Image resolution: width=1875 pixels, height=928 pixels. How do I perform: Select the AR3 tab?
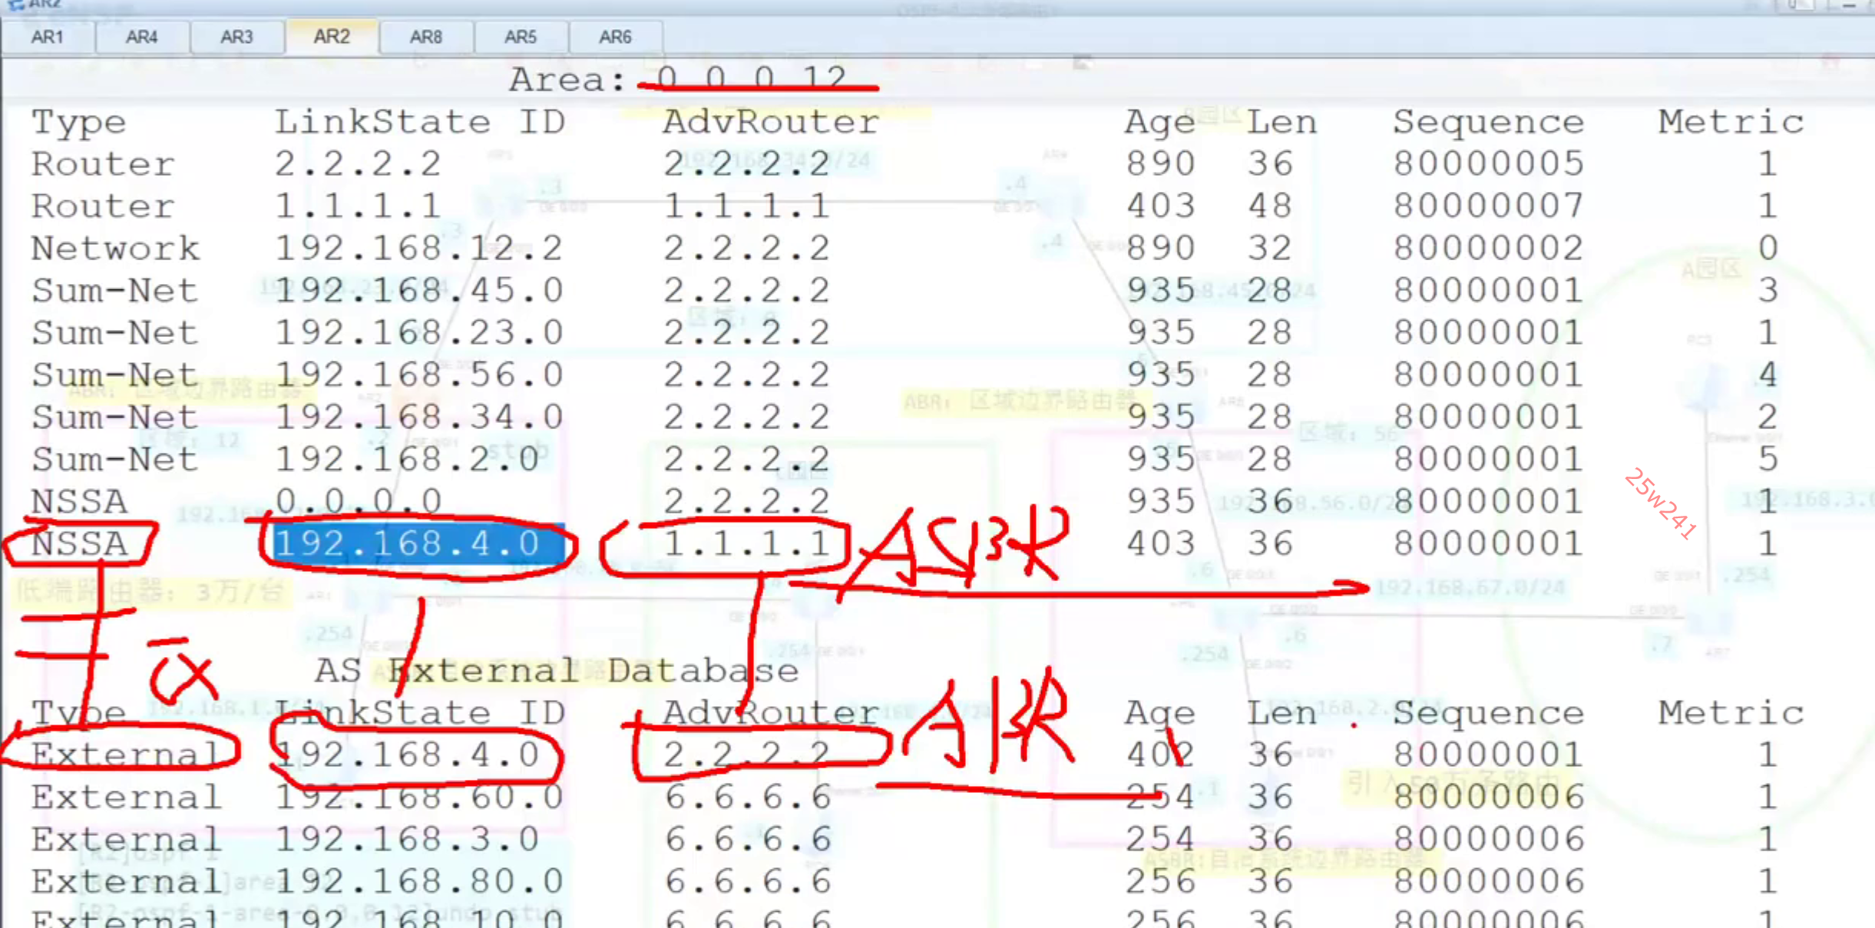[236, 37]
